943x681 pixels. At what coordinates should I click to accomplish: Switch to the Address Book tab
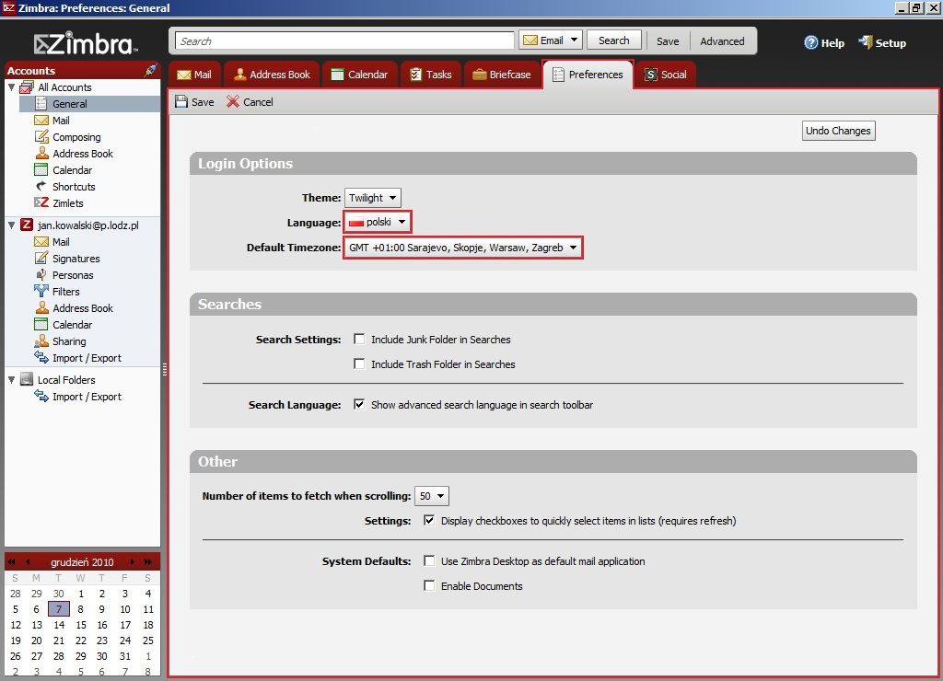click(x=273, y=75)
